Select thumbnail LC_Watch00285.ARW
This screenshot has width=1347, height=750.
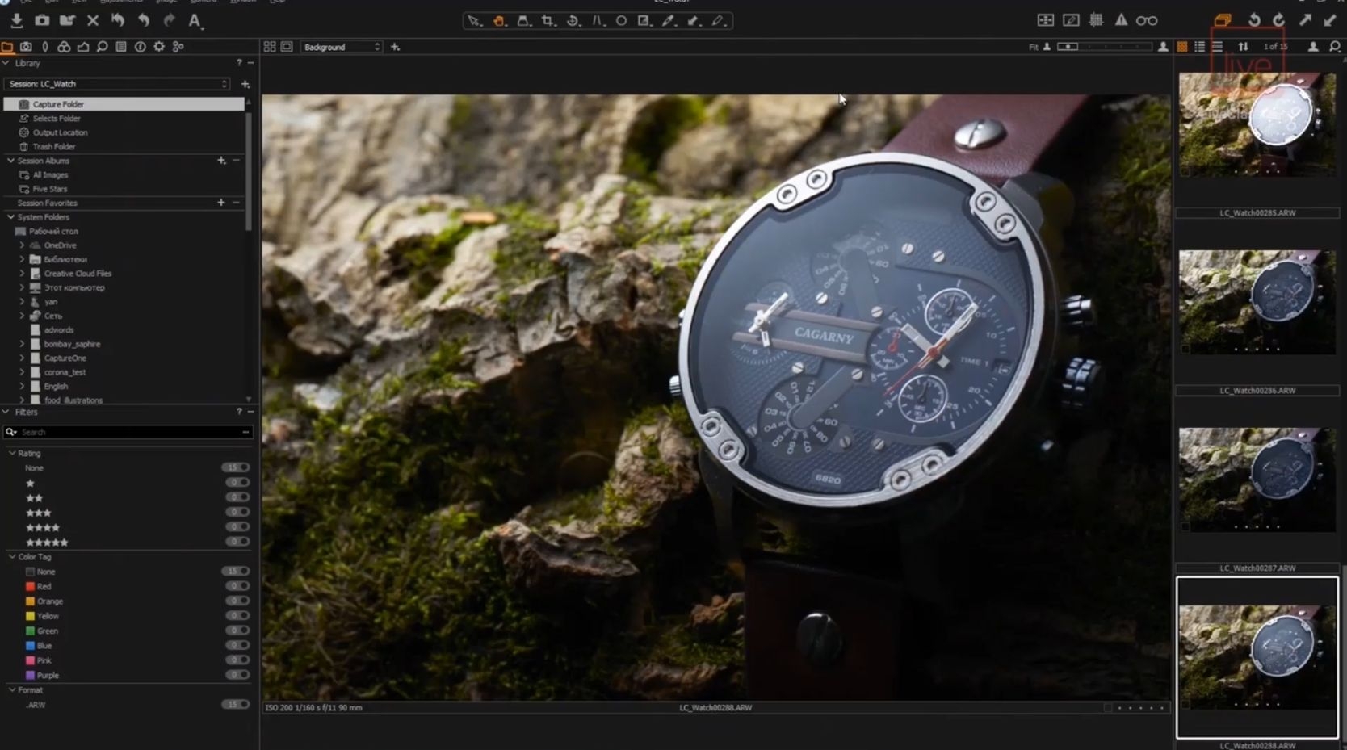coord(1257,124)
